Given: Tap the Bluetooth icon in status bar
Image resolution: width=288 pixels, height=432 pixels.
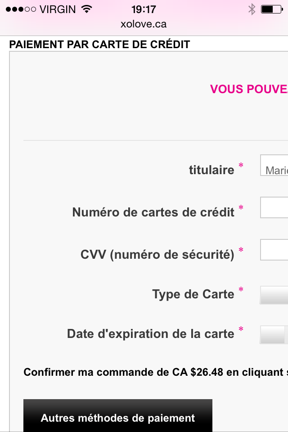Looking at the screenshot, I should point(252,9).
